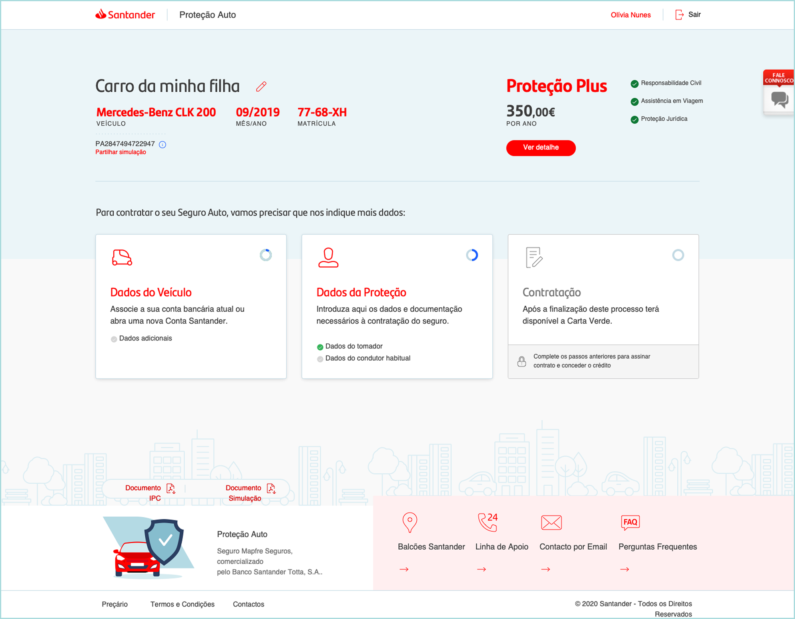Click the Contratação progress circle
Screen dimensions: 795x619
[678, 255]
